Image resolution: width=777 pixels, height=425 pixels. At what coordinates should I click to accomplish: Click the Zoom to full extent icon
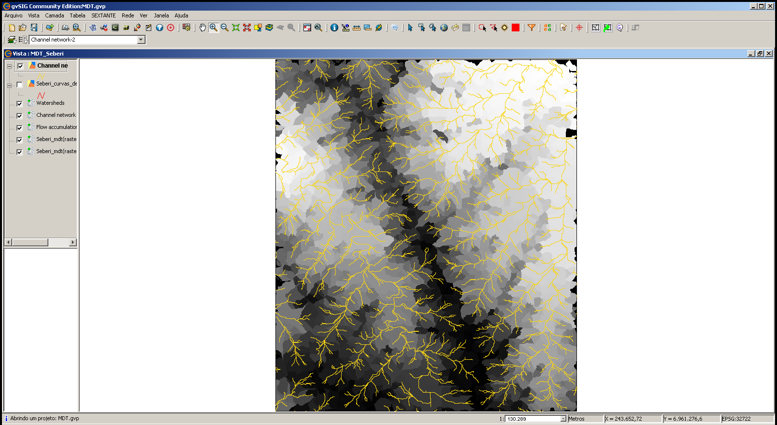236,28
